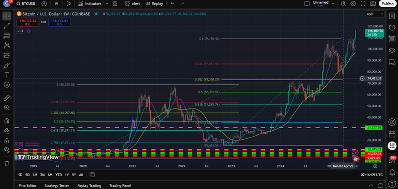Select the text annotation tool
398x189 pixels.
pos(7,75)
